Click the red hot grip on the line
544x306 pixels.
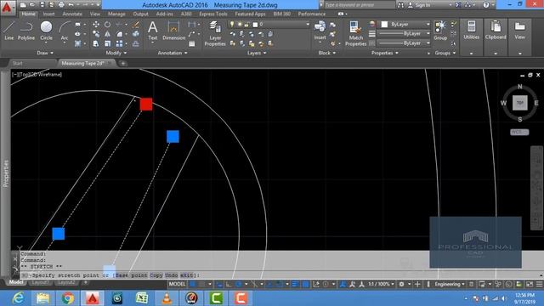[x=146, y=104]
